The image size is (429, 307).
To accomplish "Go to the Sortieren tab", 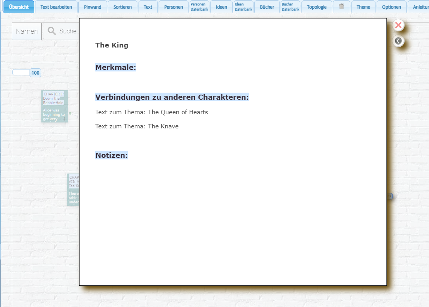I will pyautogui.click(x=122, y=7).
